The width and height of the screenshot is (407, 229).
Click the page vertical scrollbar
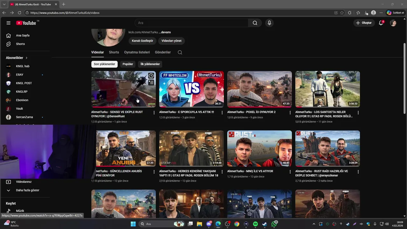(x=404, y=78)
